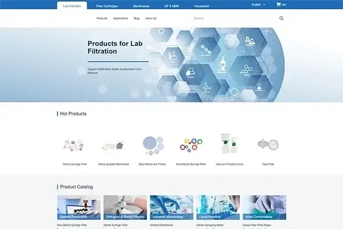Image resolution: width=343 pixels, height=229 pixels.
Task: Click the Sterile Syringe Filter label under Hot Products
Action: coord(74,164)
